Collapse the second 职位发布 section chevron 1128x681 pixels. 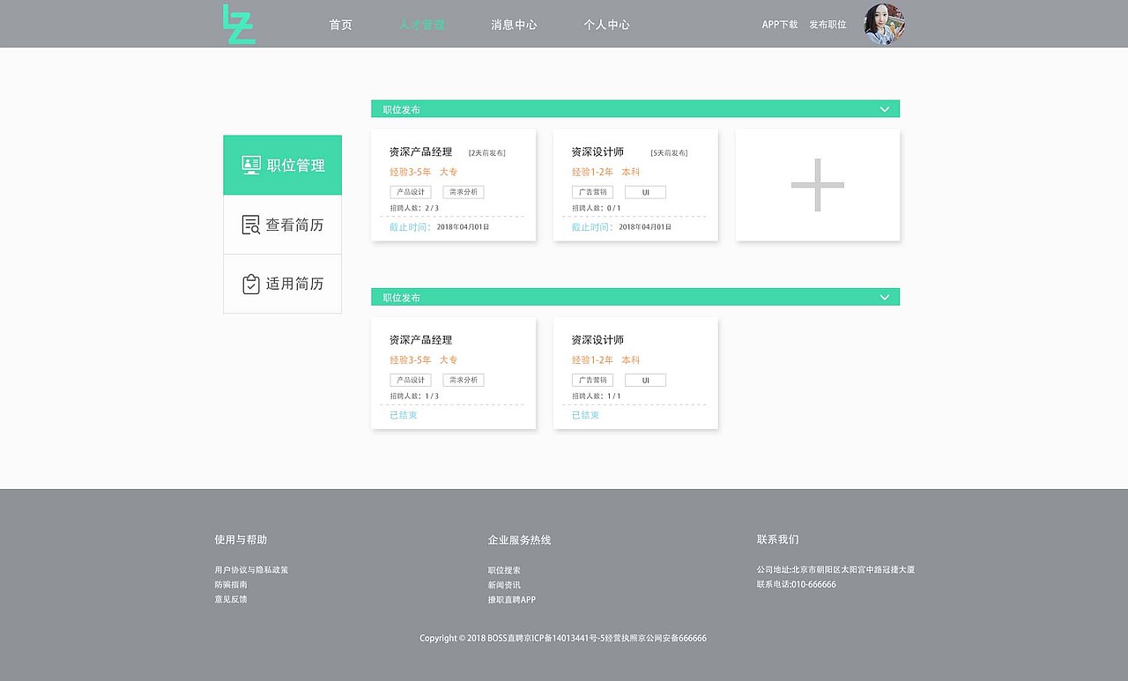tap(884, 297)
